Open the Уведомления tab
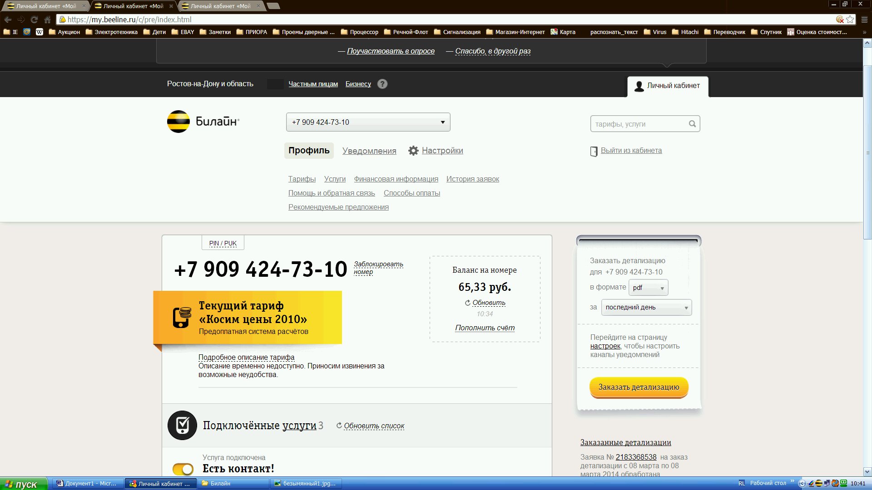This screenshot has width=872, height=490. coord(369,151)
